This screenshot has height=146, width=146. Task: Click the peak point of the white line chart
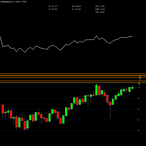(96, 36)
